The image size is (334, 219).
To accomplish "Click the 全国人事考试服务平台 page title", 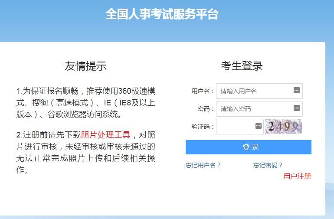I will [x=162, y=14].
